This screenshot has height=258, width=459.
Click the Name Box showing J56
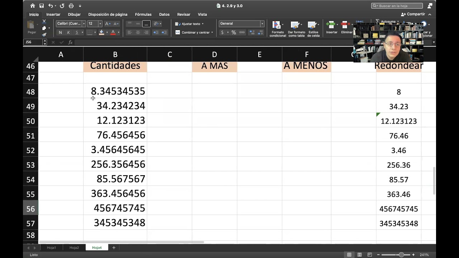tap(33, 42)
